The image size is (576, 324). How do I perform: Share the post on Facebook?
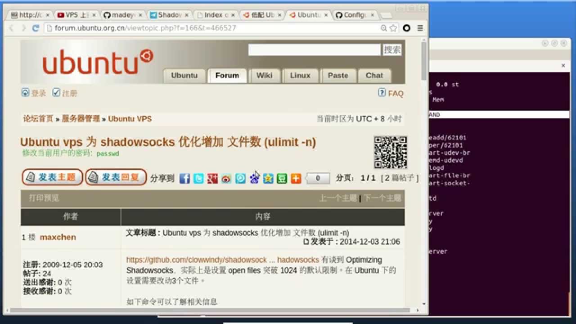pos(184,178)
